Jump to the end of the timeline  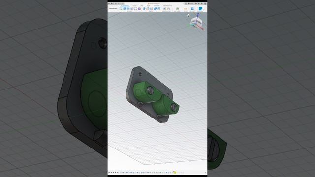118,173
